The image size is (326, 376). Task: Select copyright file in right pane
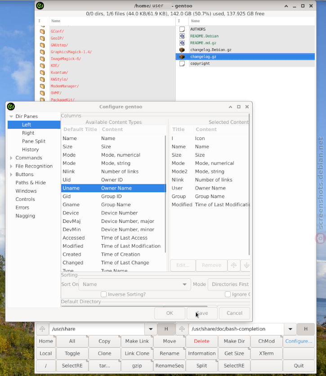(x=245, y=63)
